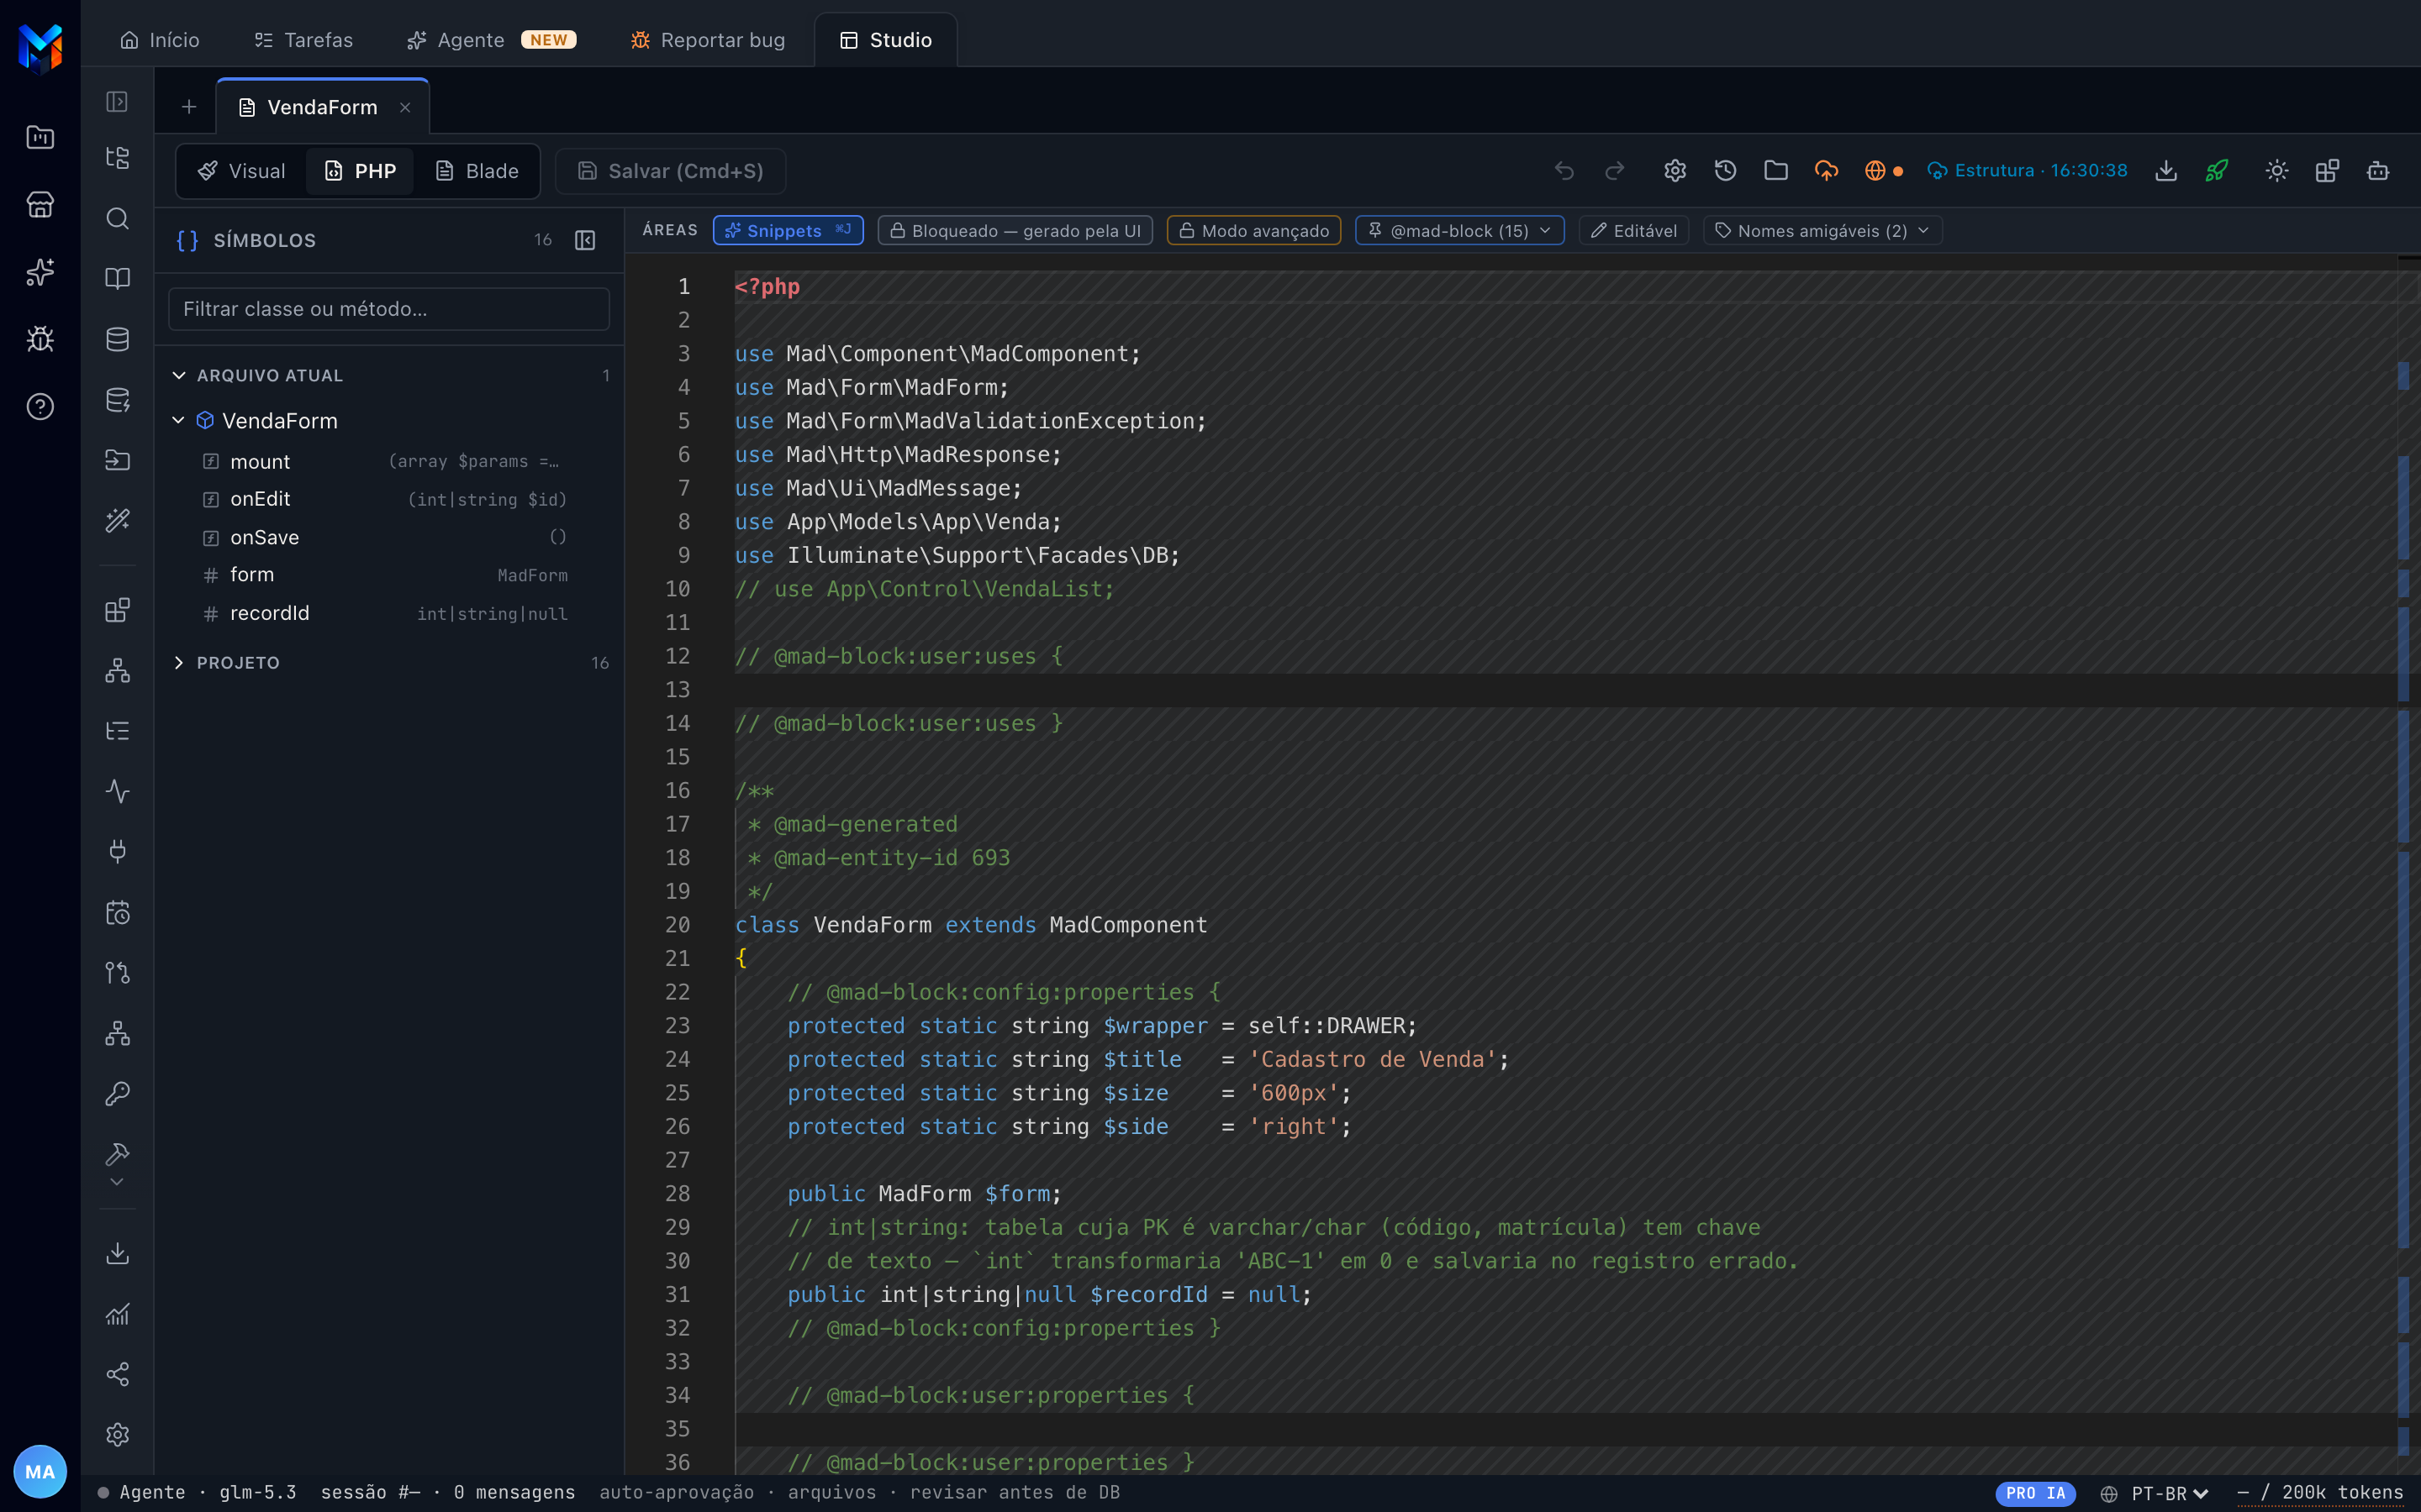The width and height of the screenshot is (2421, 1512).
Task: Click the robot assistant icon in toolbar
Action: (2378, 171)
